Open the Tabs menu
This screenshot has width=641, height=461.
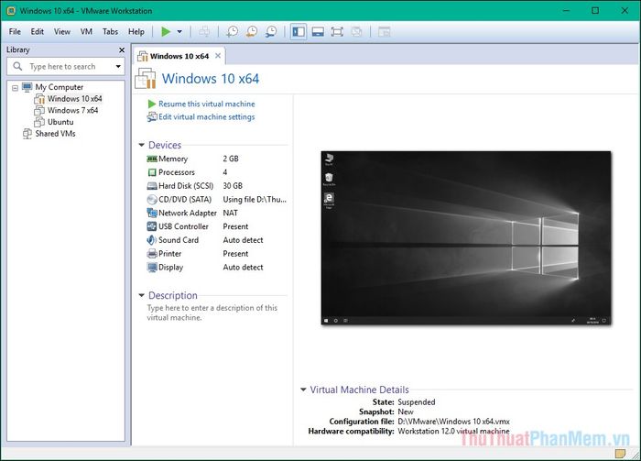pyautogui.click(x=111, y=31)
